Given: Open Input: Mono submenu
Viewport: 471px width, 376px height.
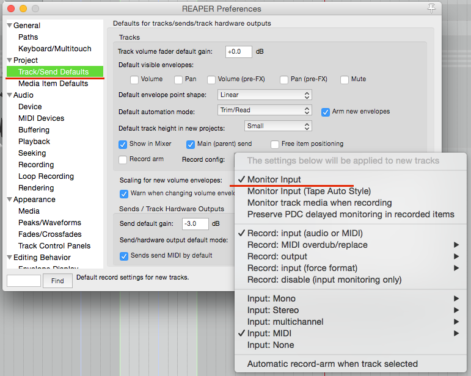Looking at the screenshot, I should (351, 298).
